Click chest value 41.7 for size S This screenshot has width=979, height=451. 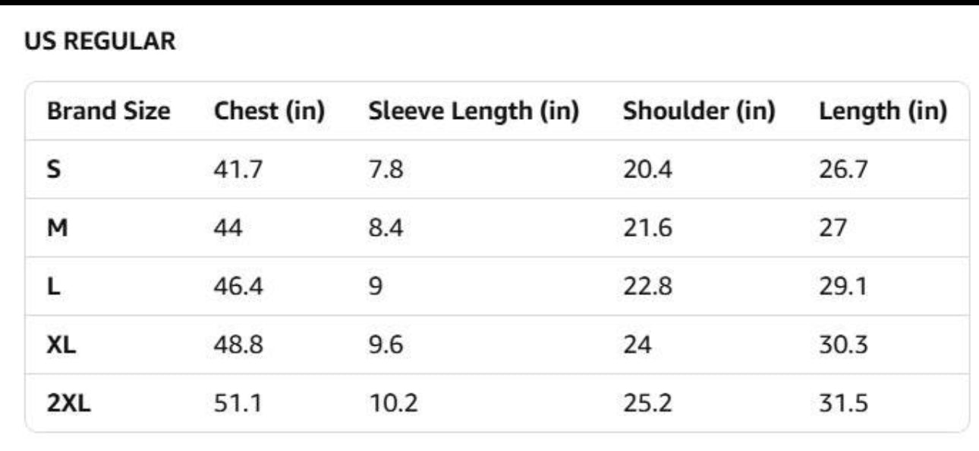click(x=238, y=169)
